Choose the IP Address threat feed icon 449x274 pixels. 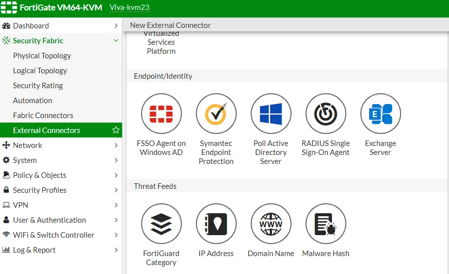pos(216,224)
